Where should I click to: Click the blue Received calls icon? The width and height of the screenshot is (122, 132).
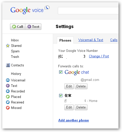8,102
